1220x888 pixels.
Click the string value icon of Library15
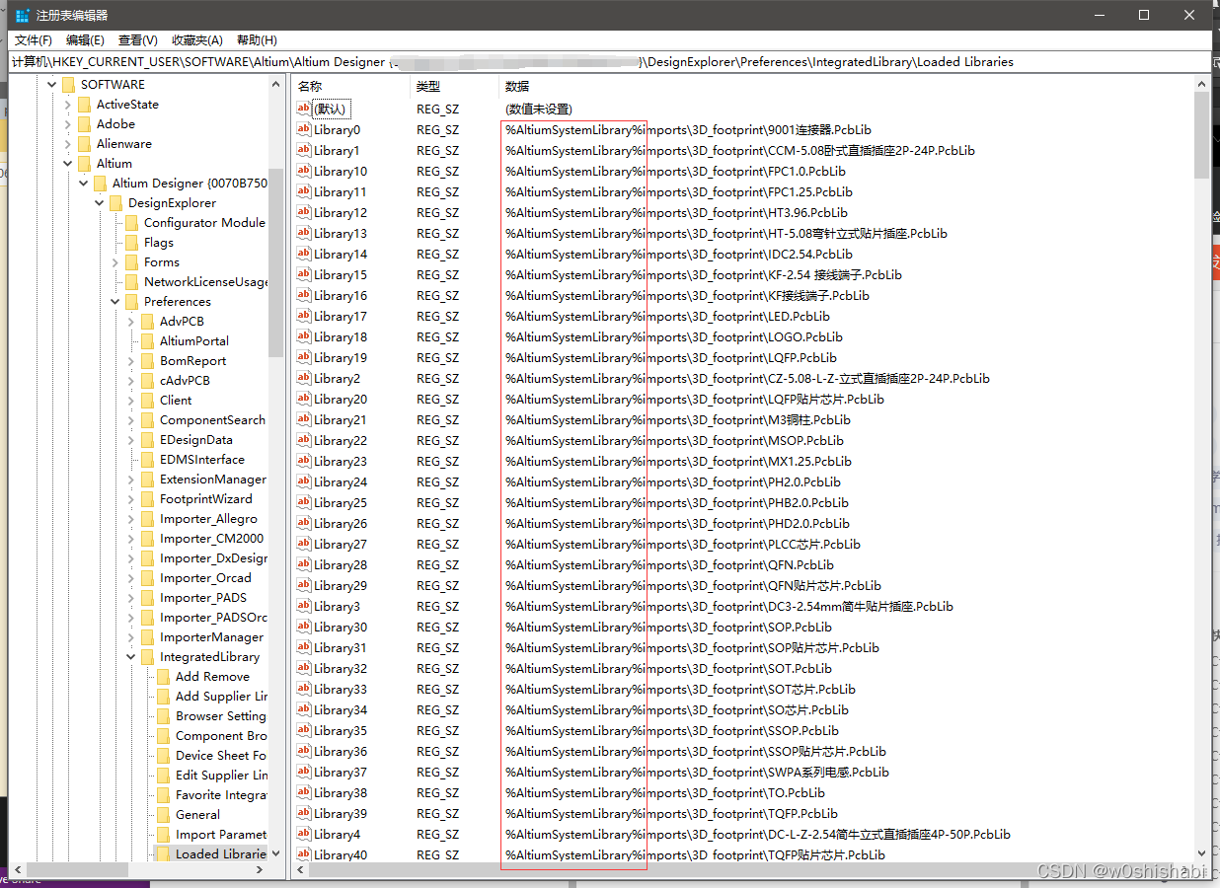click(304, 274)
